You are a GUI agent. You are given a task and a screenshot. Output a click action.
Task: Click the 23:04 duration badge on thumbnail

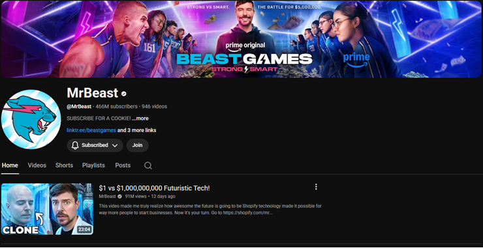[84, 230]
